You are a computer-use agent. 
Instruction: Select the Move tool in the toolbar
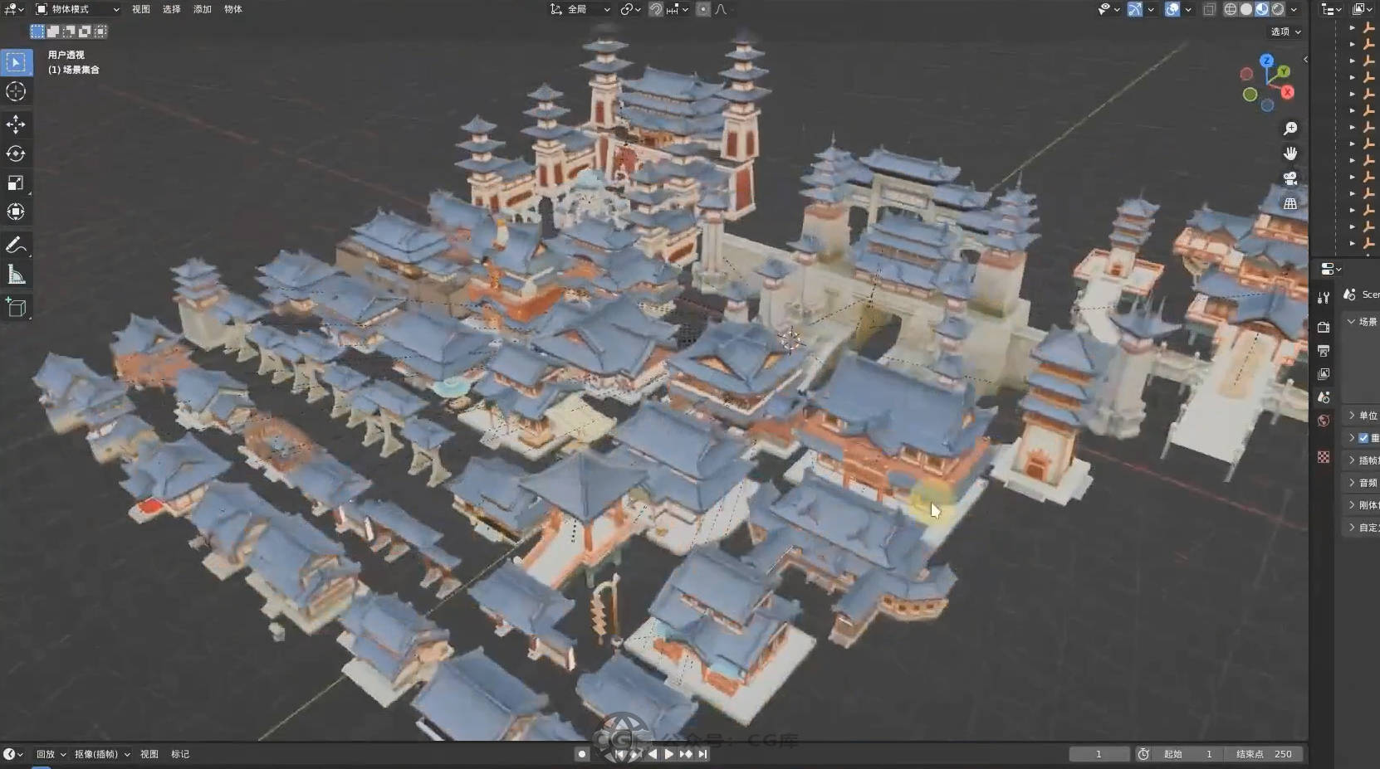point(16,124)
